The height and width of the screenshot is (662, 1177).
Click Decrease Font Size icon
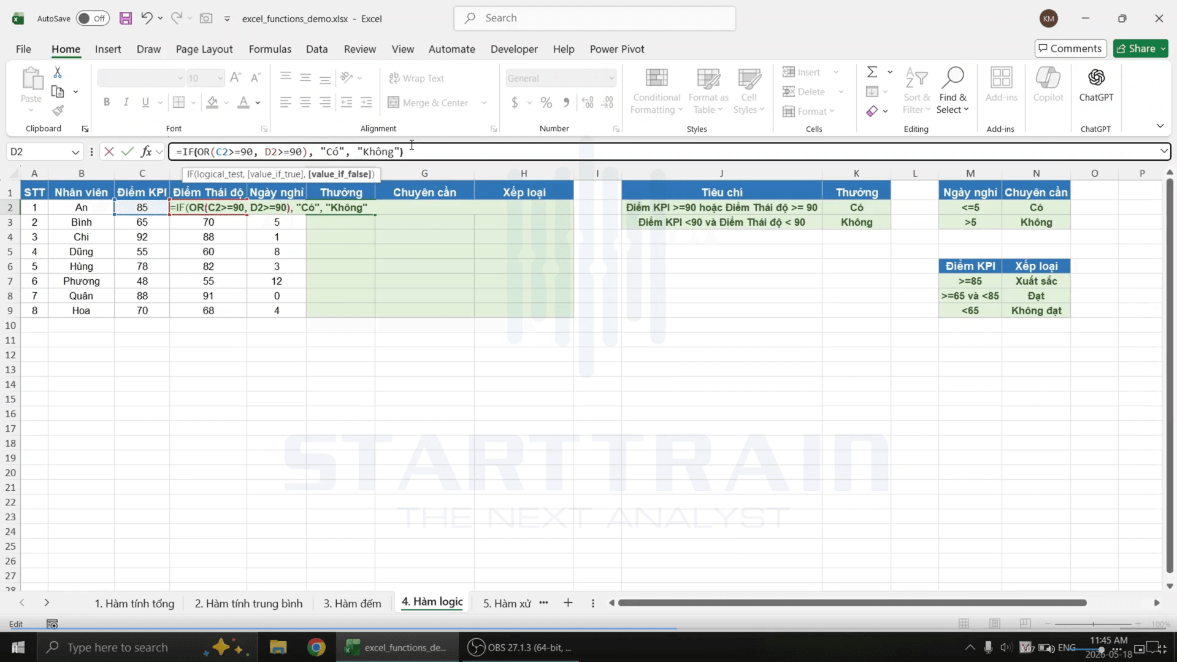click(x=256, y=77)
